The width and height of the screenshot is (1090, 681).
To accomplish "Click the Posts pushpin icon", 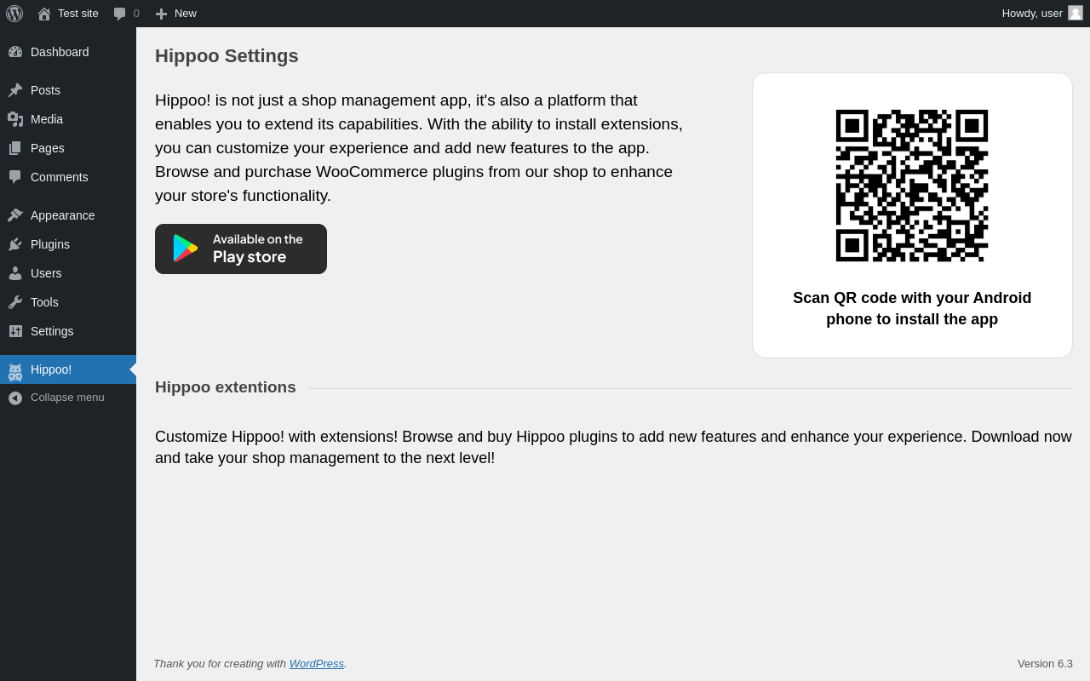I will coord(15,90).
